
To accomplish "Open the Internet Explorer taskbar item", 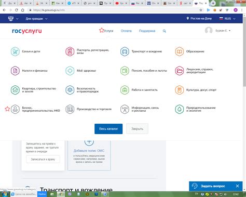I will coord(23,194).
